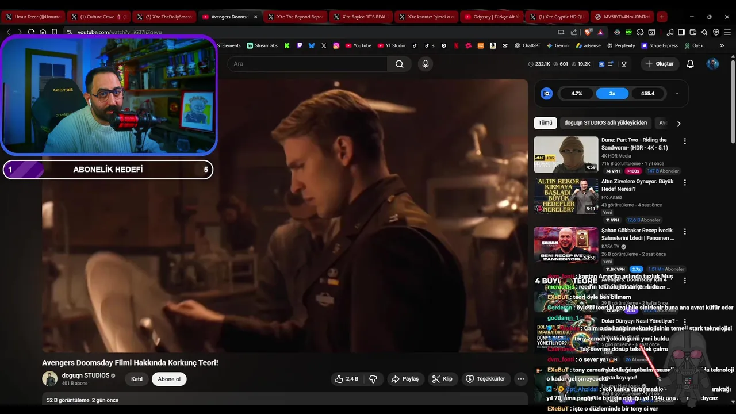Switch to TheDailySmash X tab

[164, 17]
